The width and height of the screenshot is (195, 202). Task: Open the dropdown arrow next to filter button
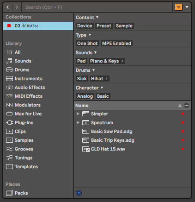coord(187,7)
